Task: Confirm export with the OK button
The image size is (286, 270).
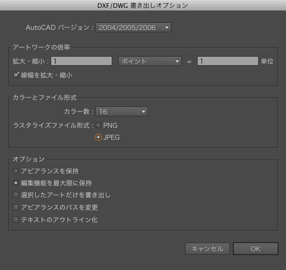Action: click(256, 249)
